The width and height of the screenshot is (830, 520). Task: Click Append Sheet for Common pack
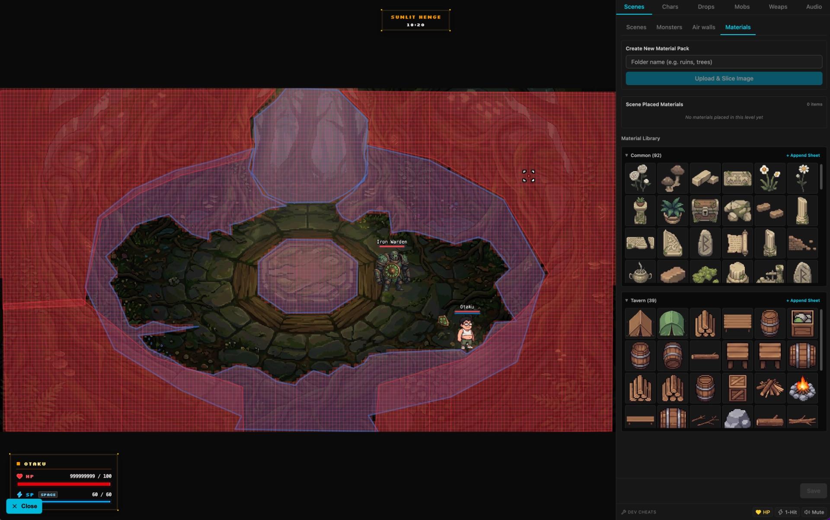point(803,155)
